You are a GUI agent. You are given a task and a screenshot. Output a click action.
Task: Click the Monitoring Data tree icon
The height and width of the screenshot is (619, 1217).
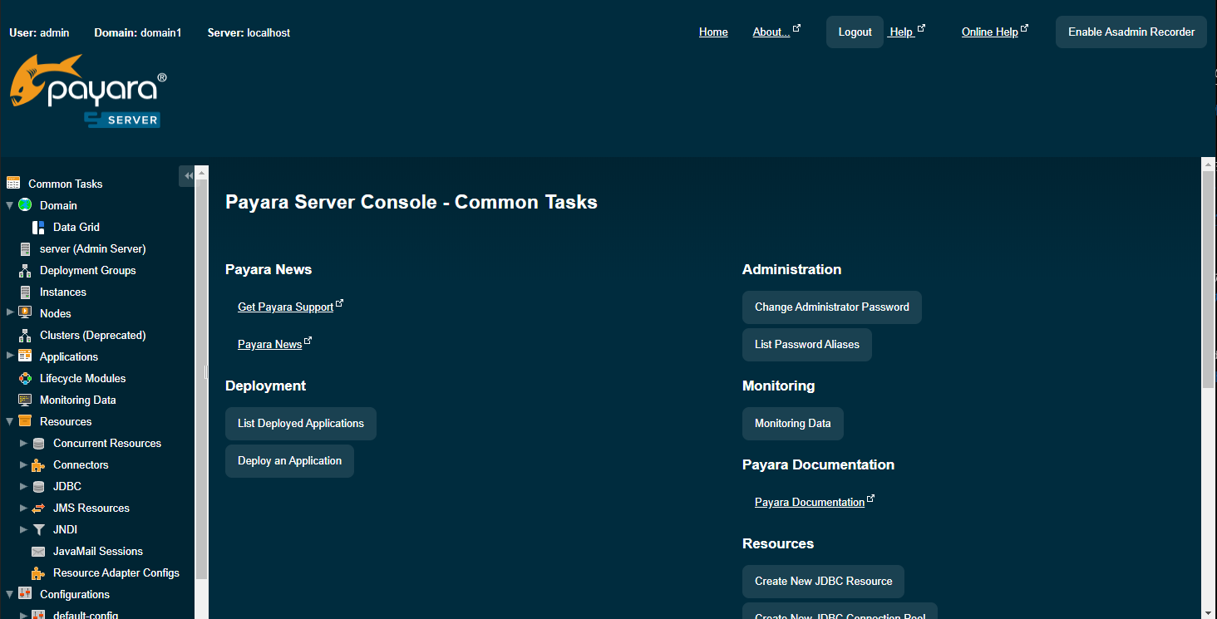(x=25, y=400)
